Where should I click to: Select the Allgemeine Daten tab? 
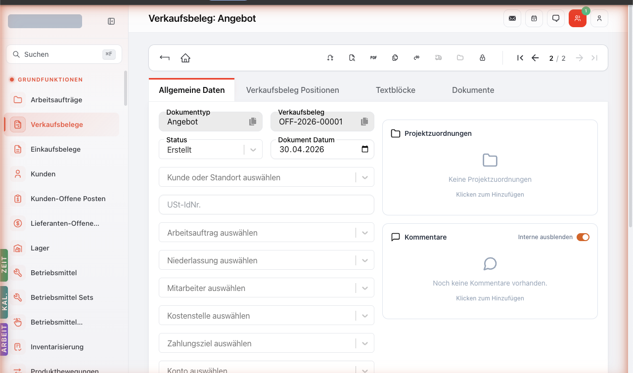[192, 90]
